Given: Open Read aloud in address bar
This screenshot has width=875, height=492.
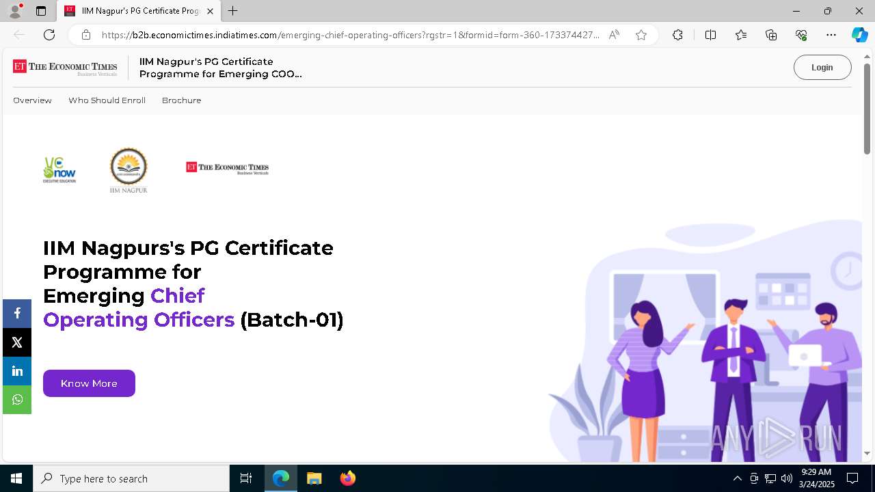Looking at the screenshot, I should coord(614,35).
